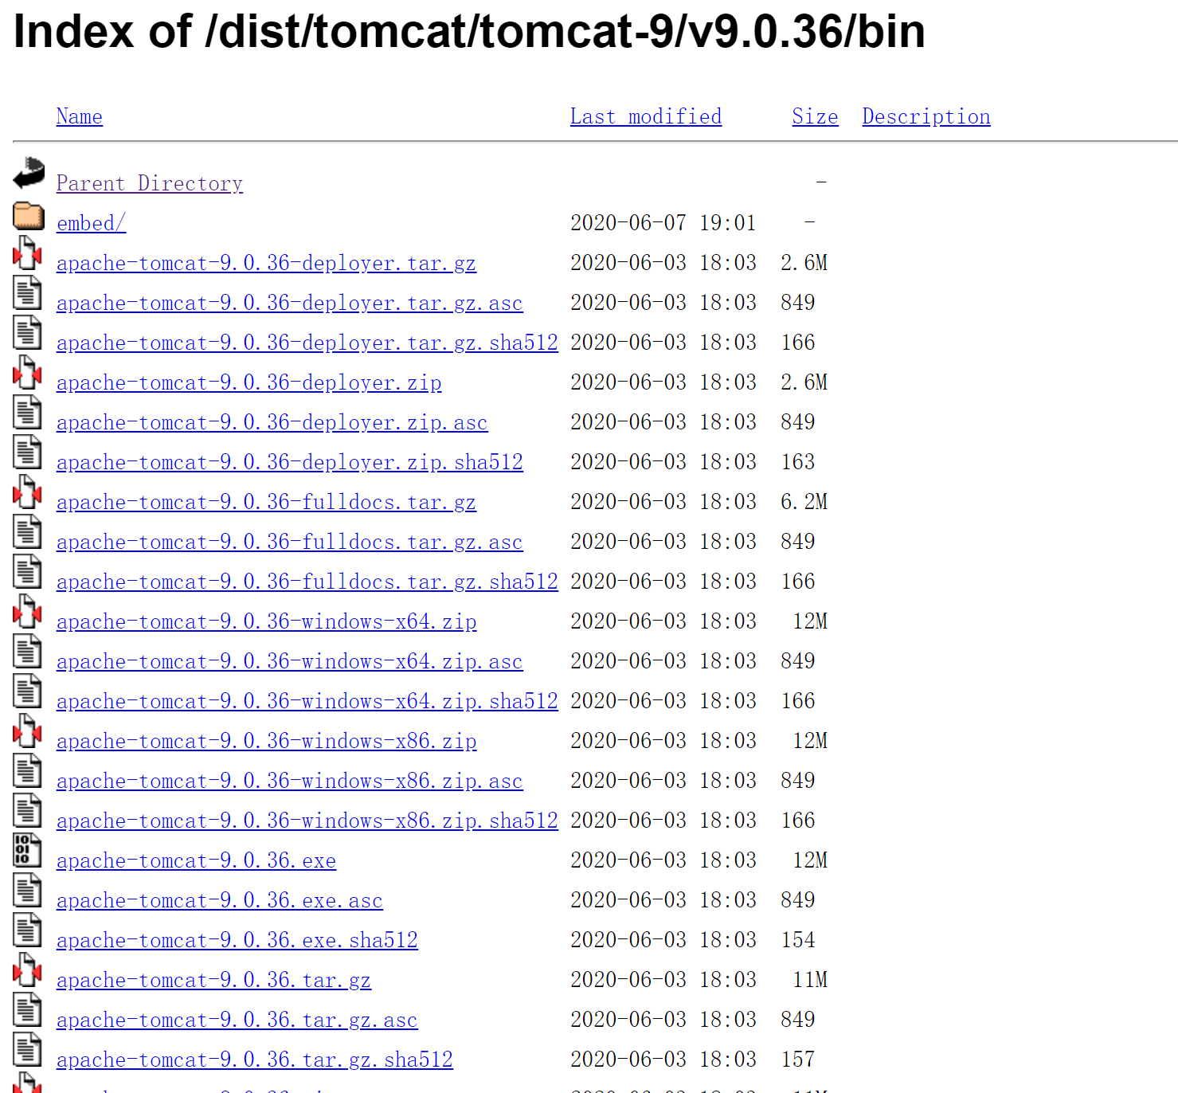The width and height of the screenshot is (1178, 1093).
Task: Click document icon for deployer.tar.gz.sha512
Action: pyautogui.click(x=27, y=332)
